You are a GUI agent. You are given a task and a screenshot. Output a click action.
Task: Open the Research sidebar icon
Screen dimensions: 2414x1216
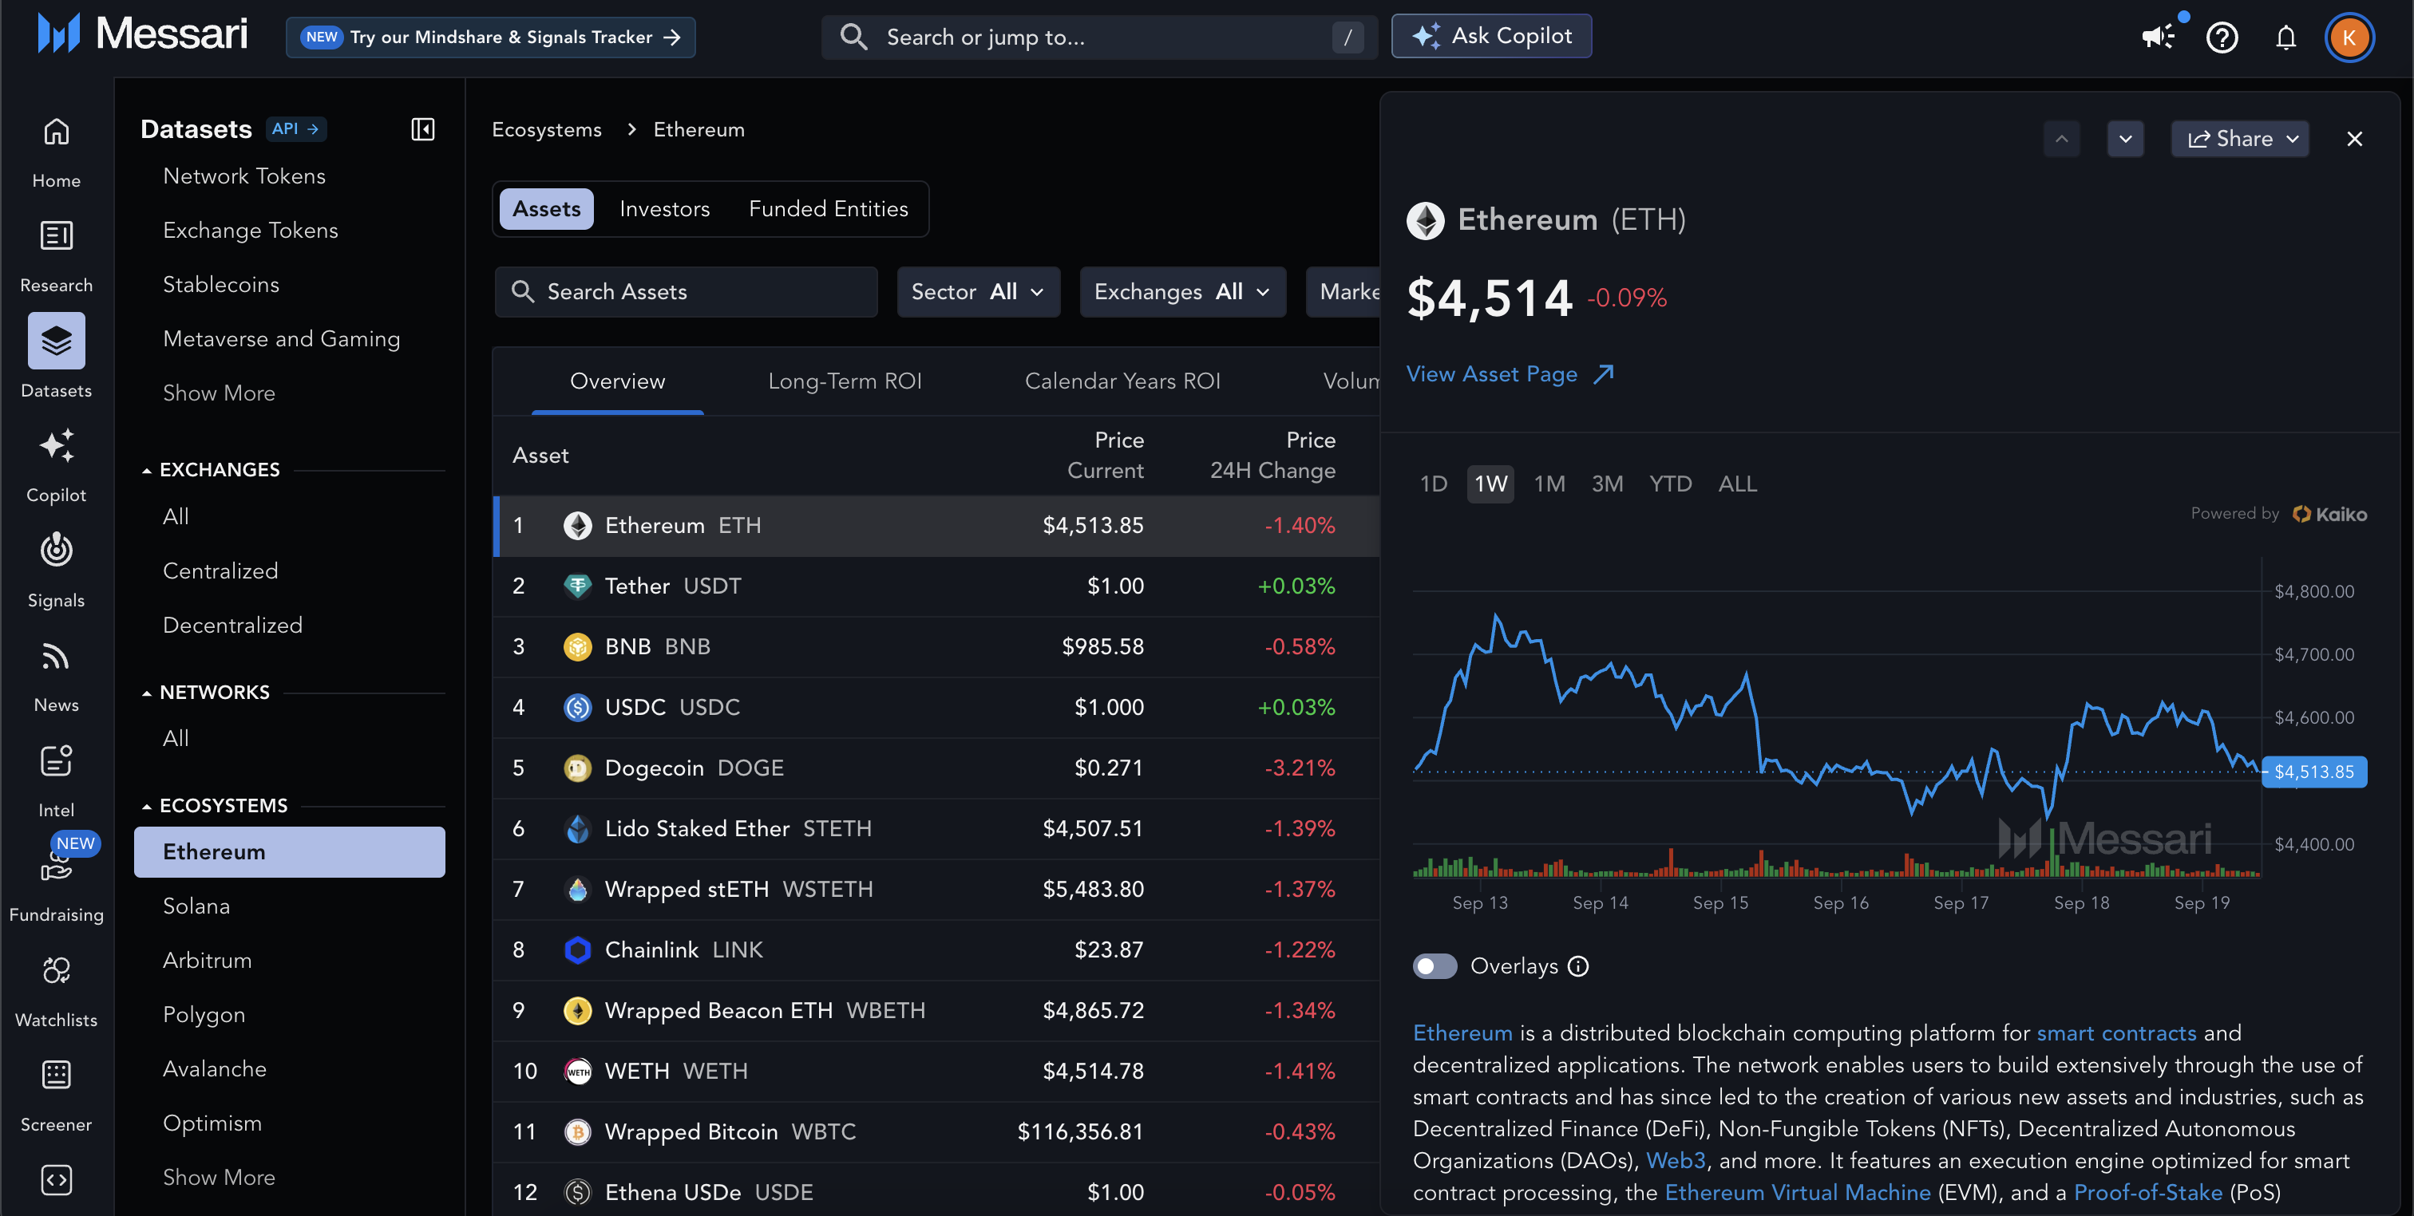click(x=56, y=236)
